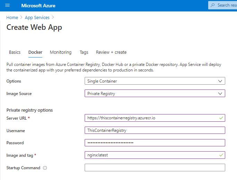Select the Docker tab

(35, 52)
